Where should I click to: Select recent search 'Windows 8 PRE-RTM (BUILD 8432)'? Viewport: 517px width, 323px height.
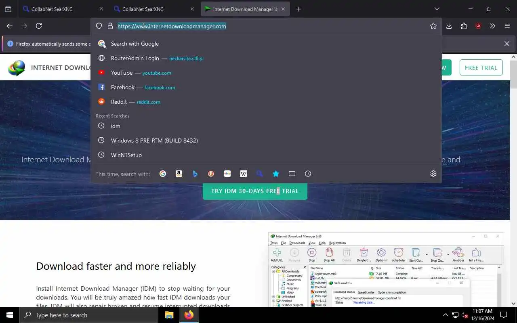[266, 141]
